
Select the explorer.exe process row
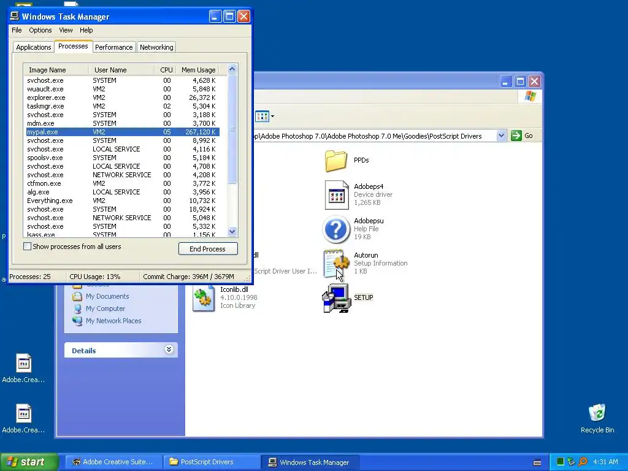[123, 98]
